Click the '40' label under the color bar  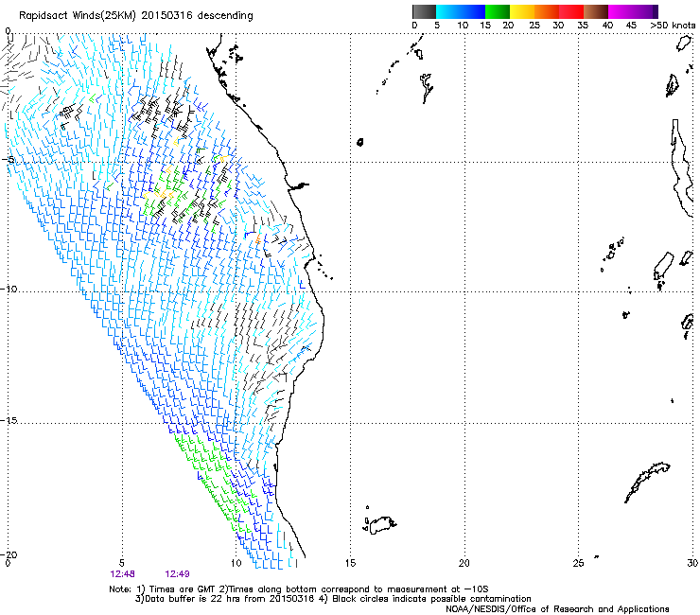[x=607, y=26]
